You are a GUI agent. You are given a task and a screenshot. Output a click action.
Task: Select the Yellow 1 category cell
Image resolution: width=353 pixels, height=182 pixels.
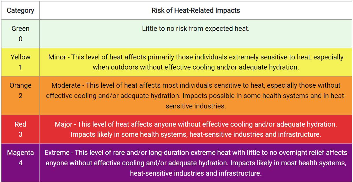[20, 62]
